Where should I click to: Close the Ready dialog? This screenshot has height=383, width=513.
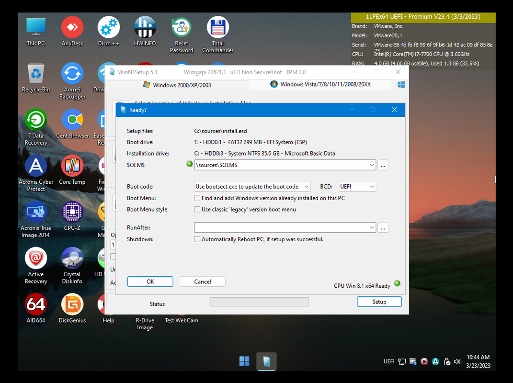click(394, 110)
